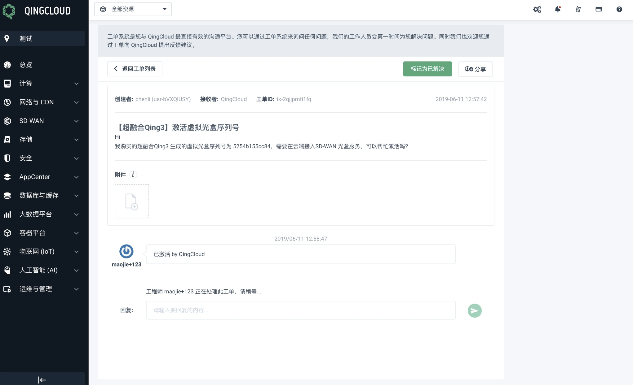Expand the 计算 menu chevron
The height and width of the screenshot is (385, 633).
76,84
